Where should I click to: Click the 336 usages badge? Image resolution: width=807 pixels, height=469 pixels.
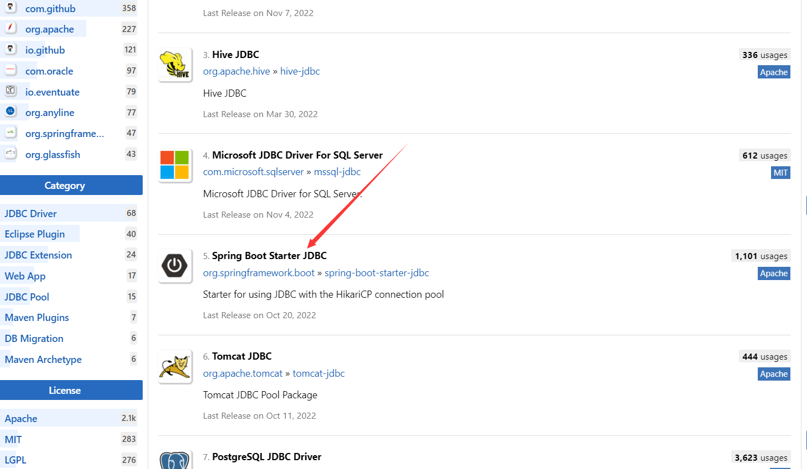(765, 55)
